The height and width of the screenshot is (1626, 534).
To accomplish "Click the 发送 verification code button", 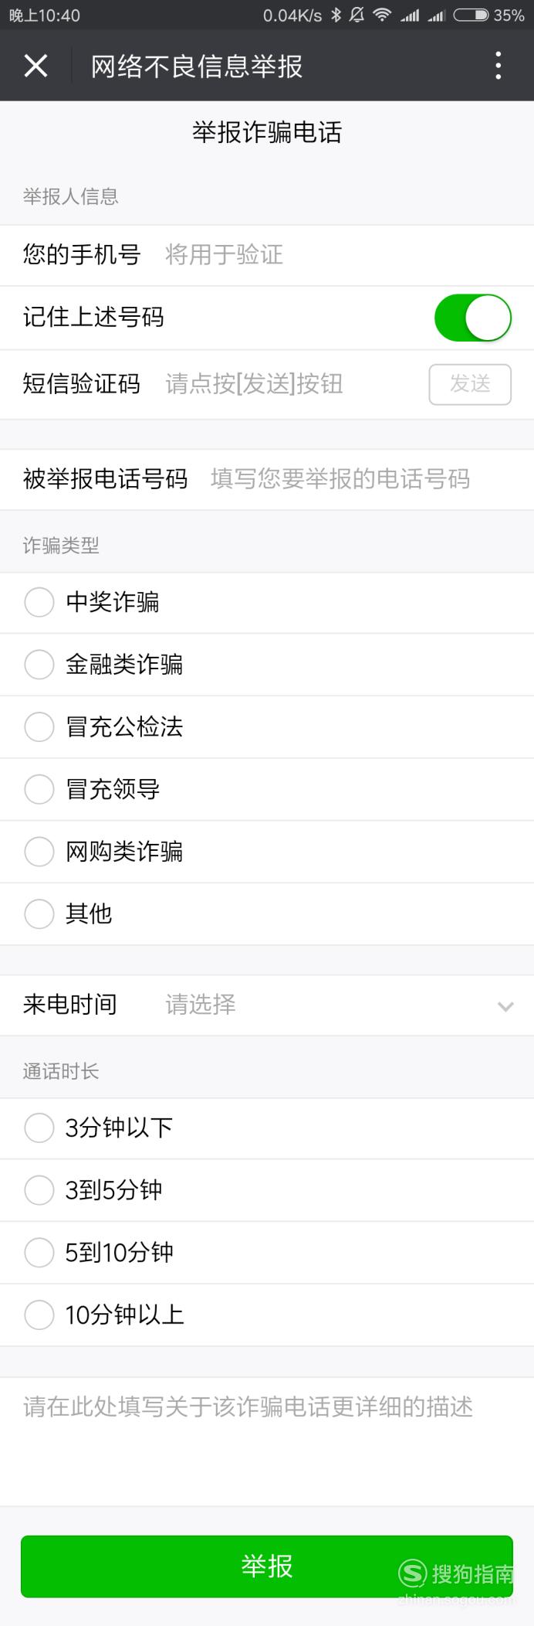I will [x=470, y=384].
